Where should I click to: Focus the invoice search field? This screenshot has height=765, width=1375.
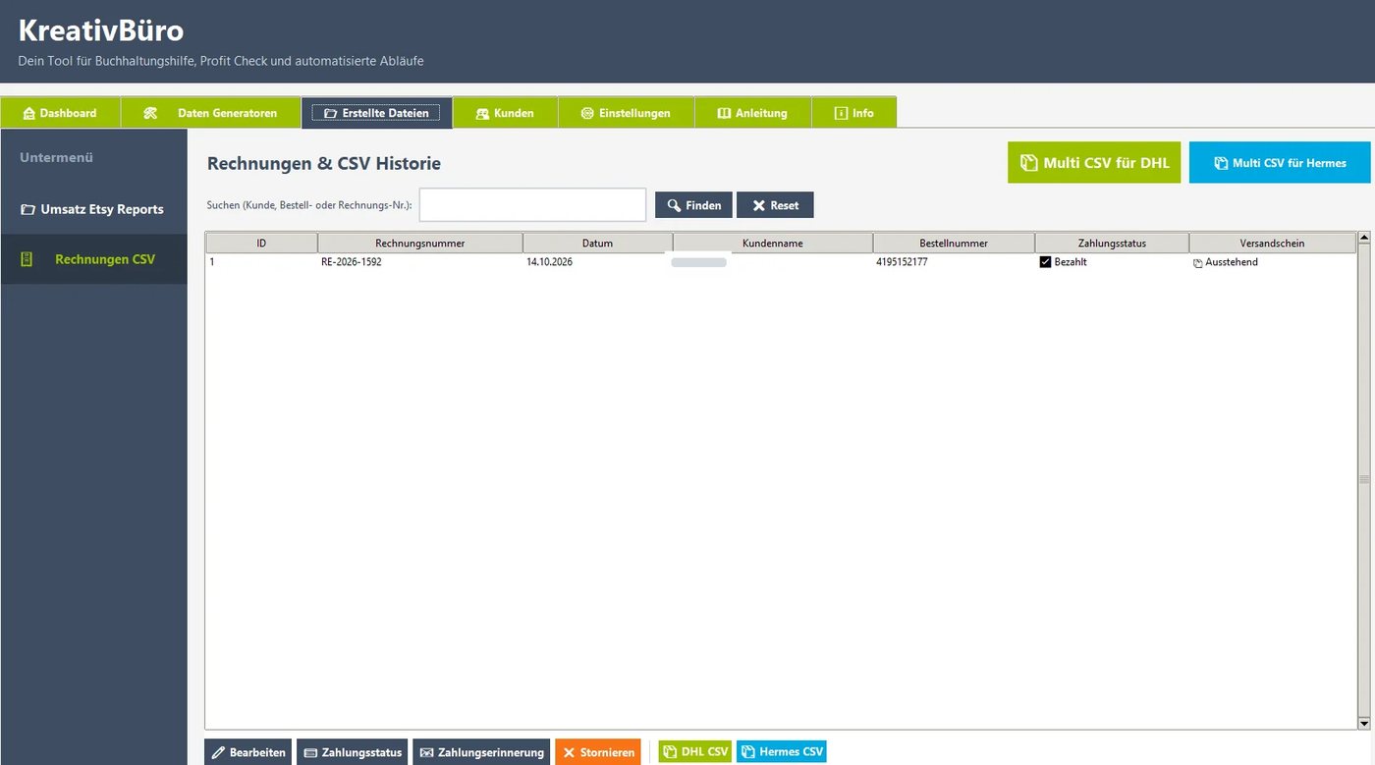532,205
